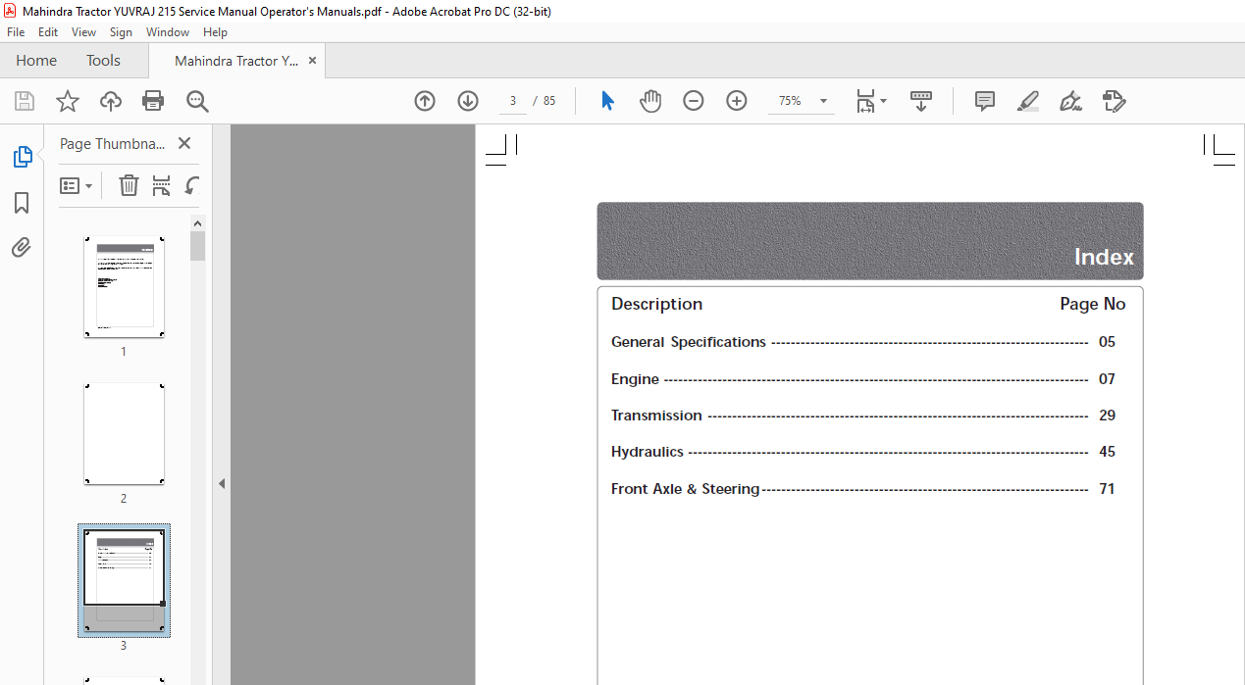Add a sticky note comment
The height and width of the screenshot is (685, 1245).
(985, 101)
